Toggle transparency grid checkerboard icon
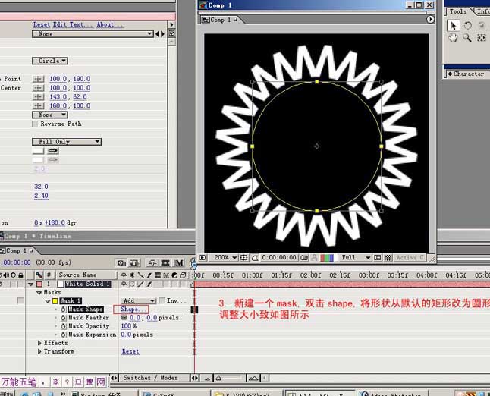 [388, 257]
